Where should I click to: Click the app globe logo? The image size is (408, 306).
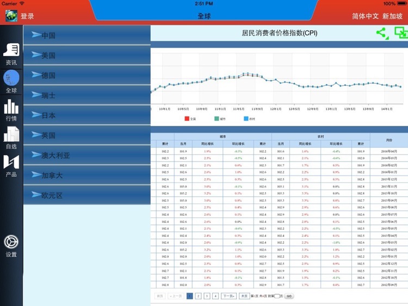coord(11,16)
